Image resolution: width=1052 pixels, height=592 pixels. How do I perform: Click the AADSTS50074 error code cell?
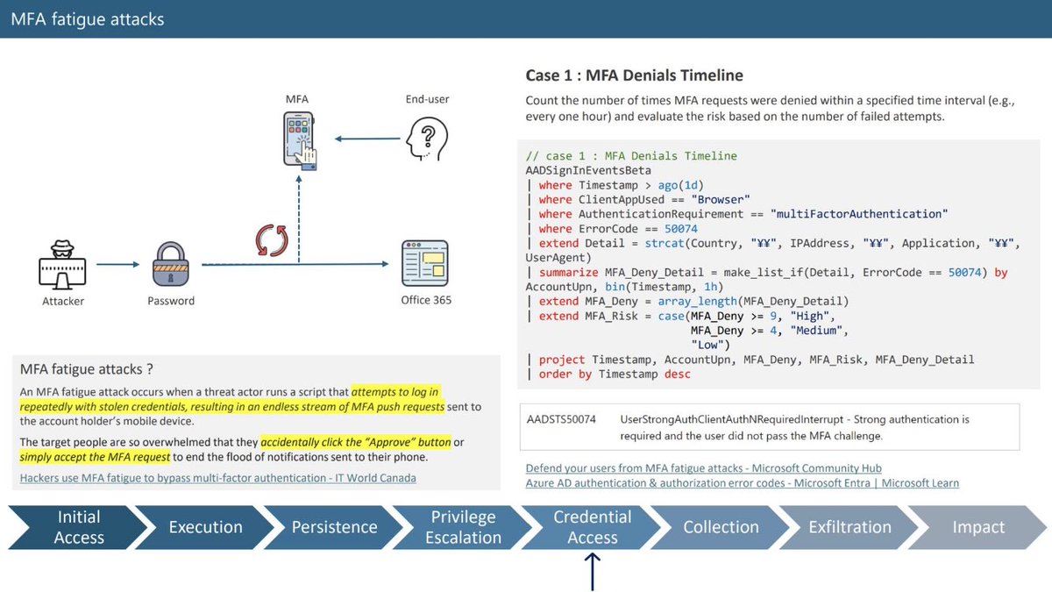point(561,419)
